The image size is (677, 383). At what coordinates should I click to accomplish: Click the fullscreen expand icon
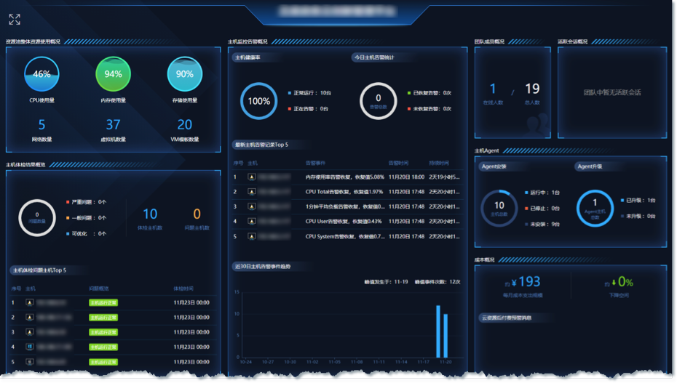point(15,19)
